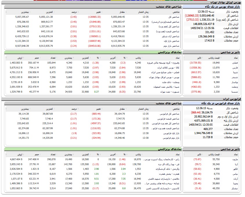This screenshot has height=197, width=245.
Task: Open the بازار دوم فرابورس index row
Action: (171, 138)
